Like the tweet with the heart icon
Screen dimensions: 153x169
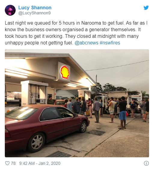pos(7,163)
